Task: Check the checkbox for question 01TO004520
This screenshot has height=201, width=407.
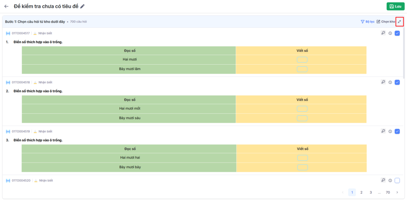Action: coord(397,180)
